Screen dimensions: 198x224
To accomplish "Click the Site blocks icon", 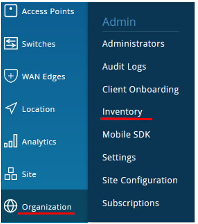I will pyautogui.click(x=11, y=174).
